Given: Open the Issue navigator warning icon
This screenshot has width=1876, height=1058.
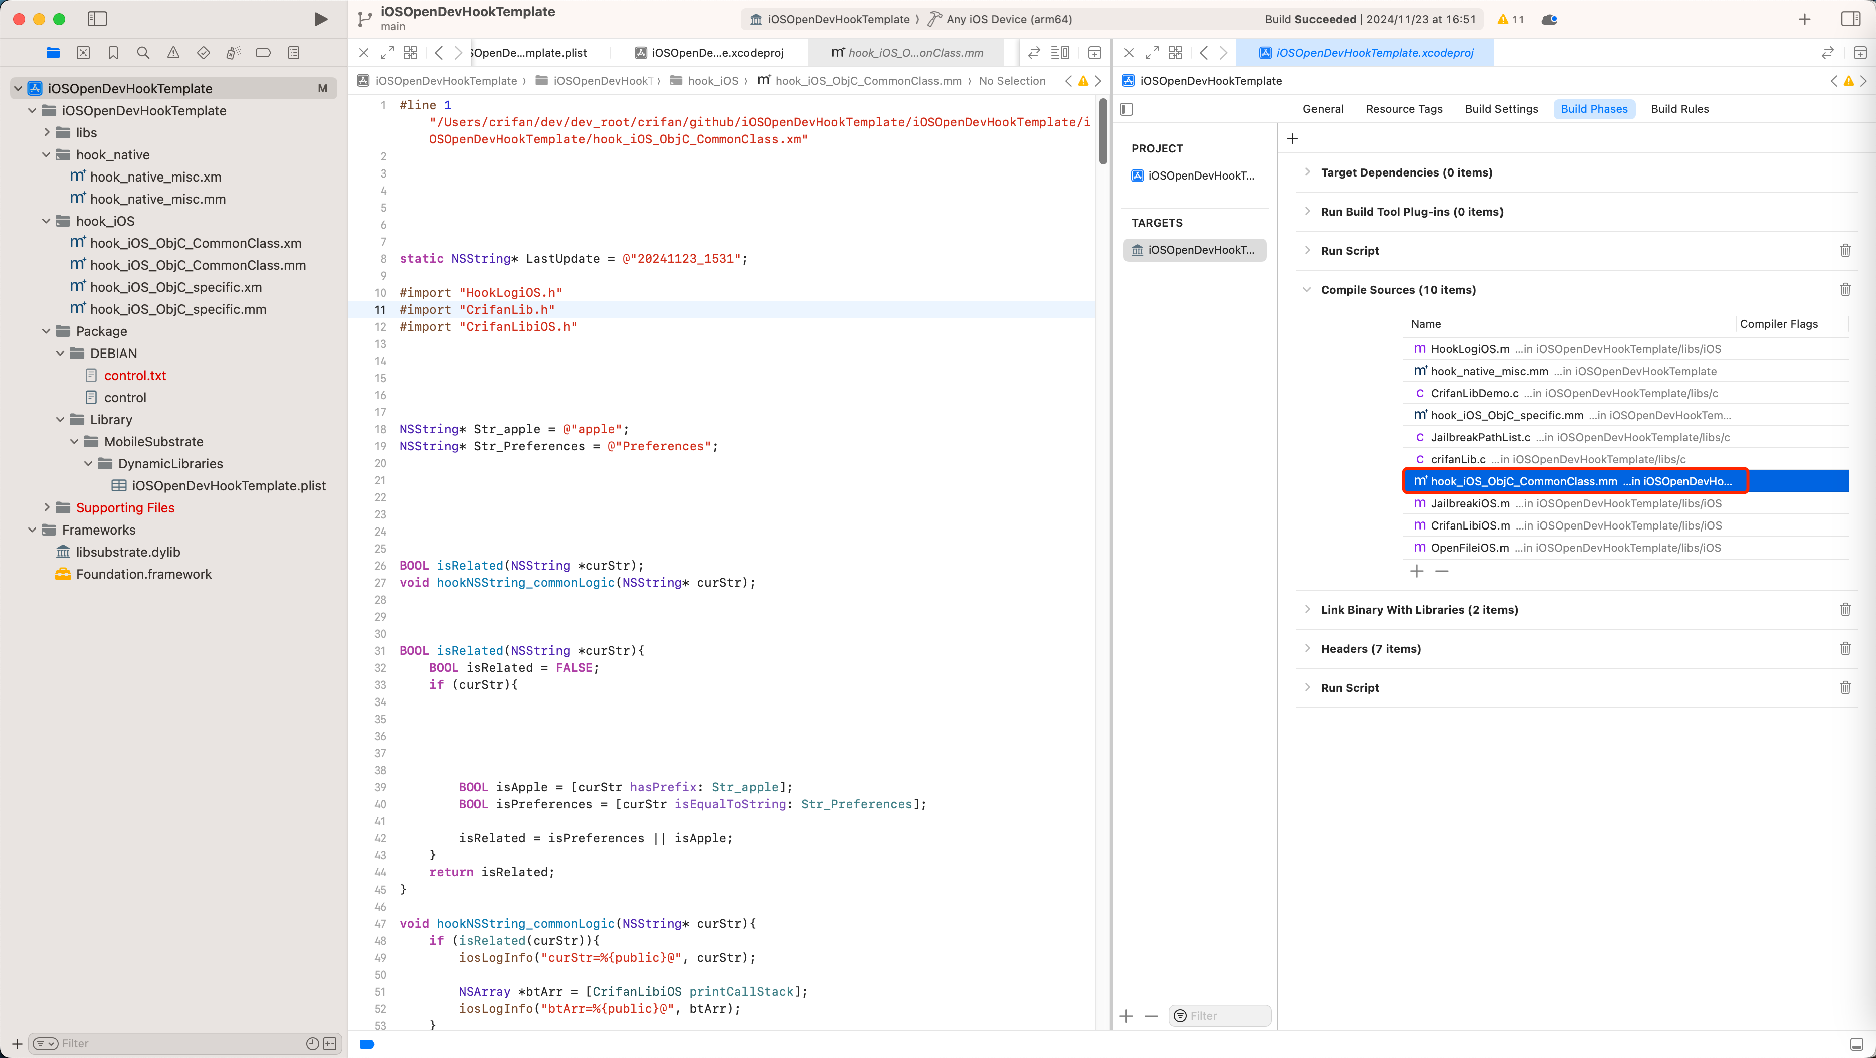Looking at the screenshot, I should point(172,53).
